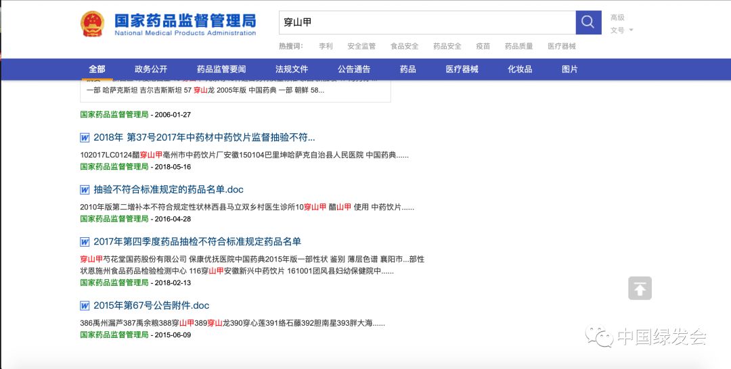The width and height of the screenshot is (731, 369).
Task: Click the back-to-top arrow button
Action: tap(640, 288)
